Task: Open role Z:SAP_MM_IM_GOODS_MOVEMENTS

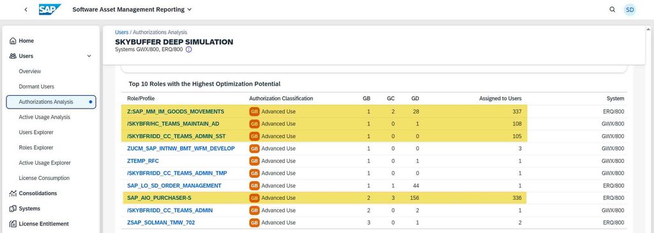Action: pyautogui.click(x=176, y=111)
